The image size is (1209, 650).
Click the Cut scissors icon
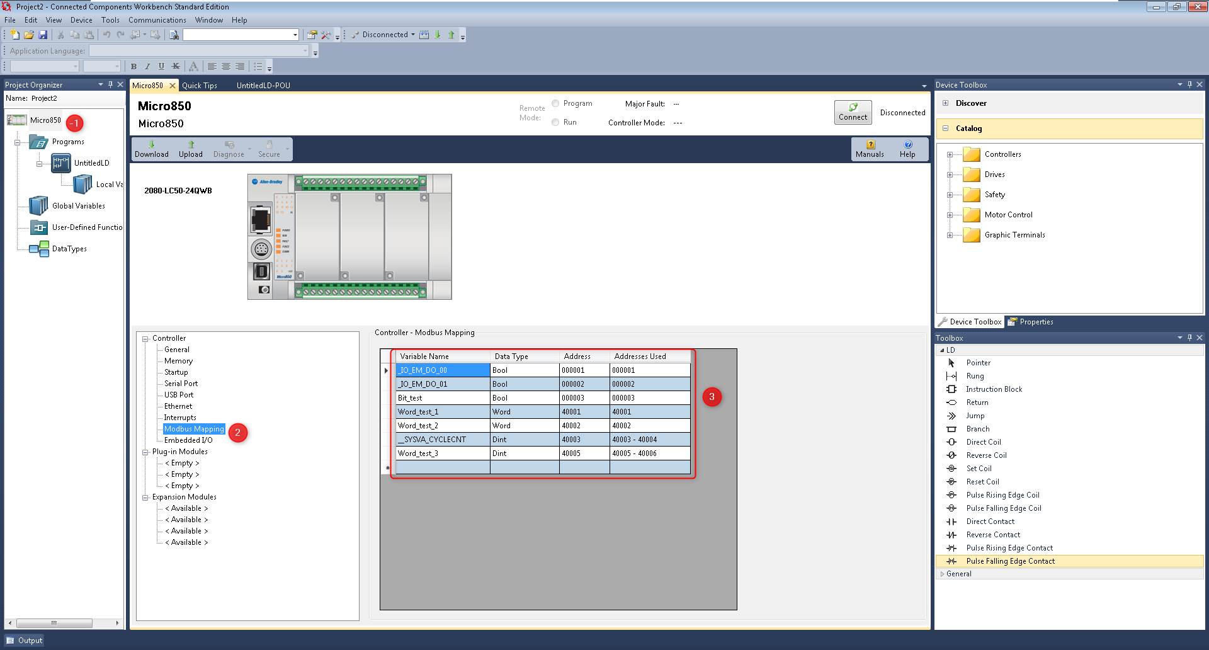pos(61,35)
